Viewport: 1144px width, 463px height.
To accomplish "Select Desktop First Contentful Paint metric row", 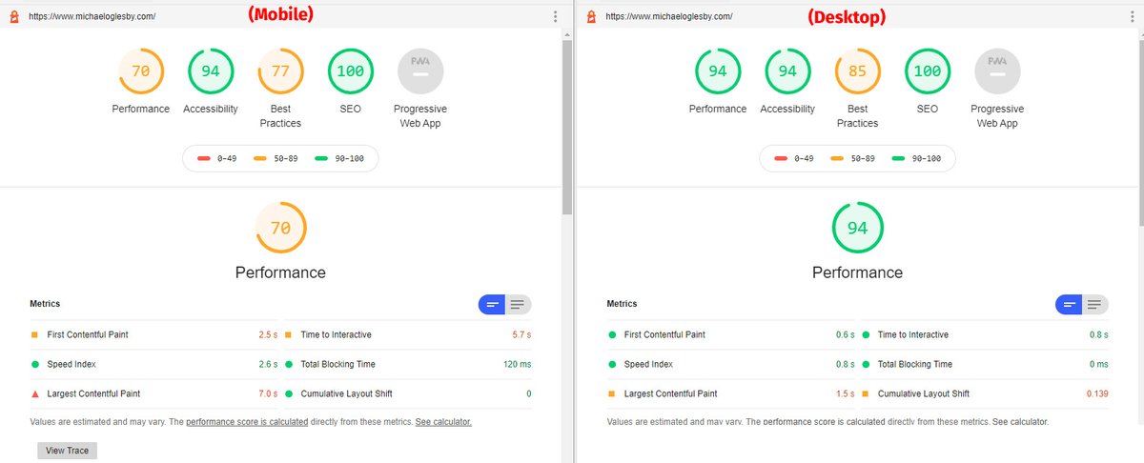I will (x=730, y=335).
